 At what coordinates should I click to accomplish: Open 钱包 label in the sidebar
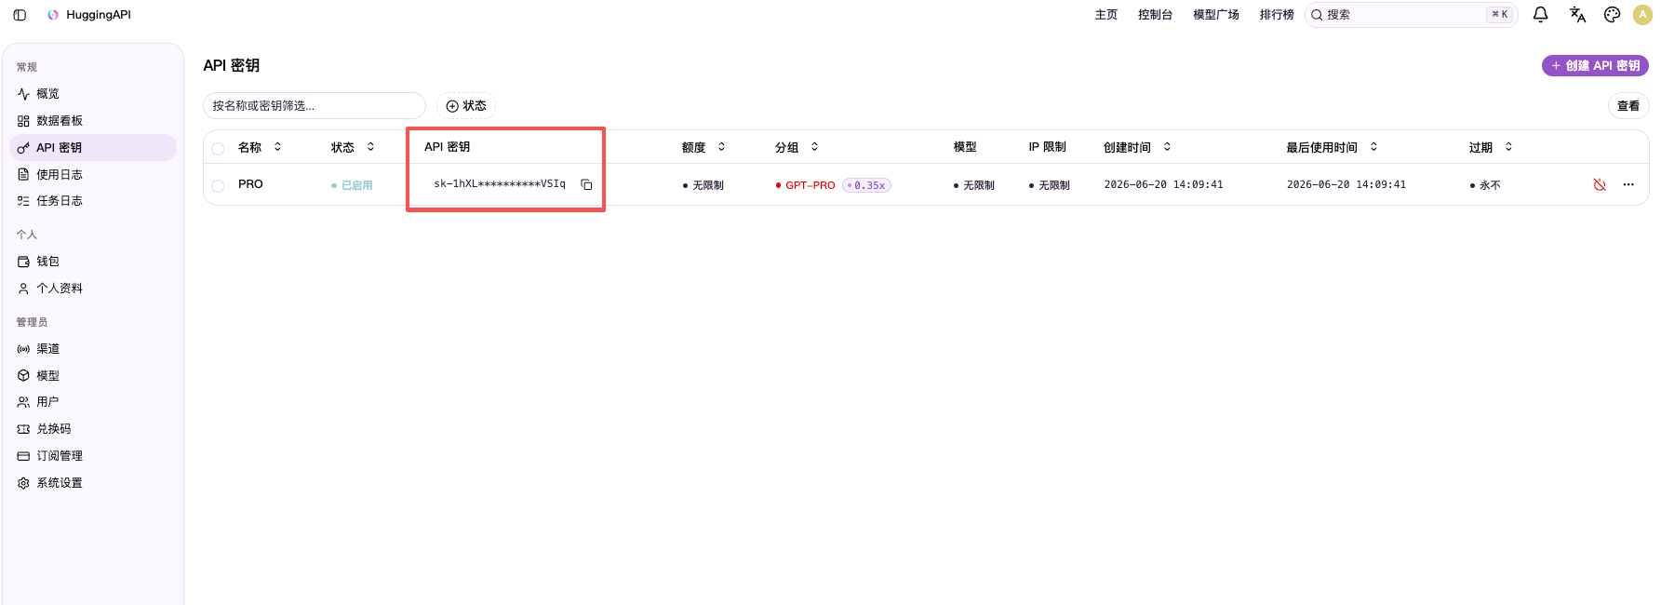point(48,262)
